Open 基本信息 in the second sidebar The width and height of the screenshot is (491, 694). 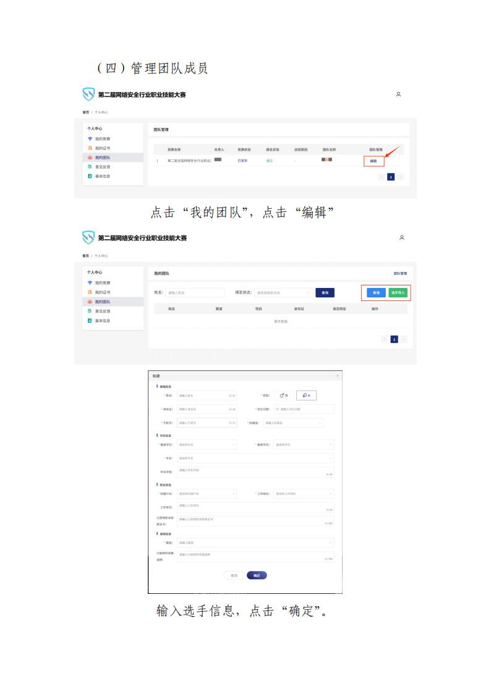click(x=102, y=321)
